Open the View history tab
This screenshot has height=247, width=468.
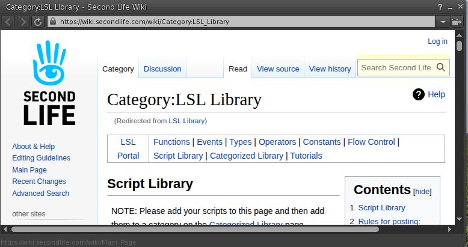coord(330,69)
